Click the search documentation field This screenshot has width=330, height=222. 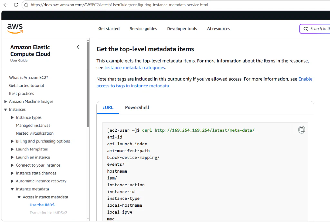[x=315, y=29]
